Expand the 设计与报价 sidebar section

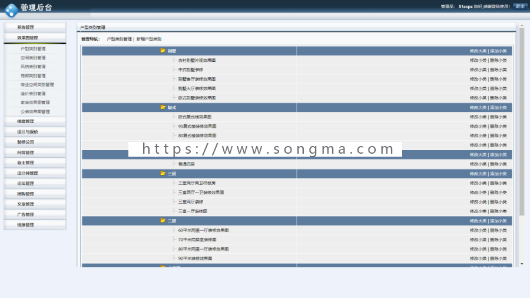(35, 131)
